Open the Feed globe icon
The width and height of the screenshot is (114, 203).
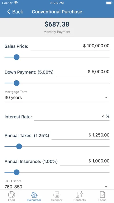(x=12, y=195)
